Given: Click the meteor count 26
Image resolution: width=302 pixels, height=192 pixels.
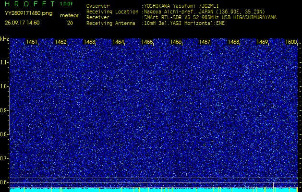Looking at the screenshot, I should pyautogui.click(x=70, y=23).
